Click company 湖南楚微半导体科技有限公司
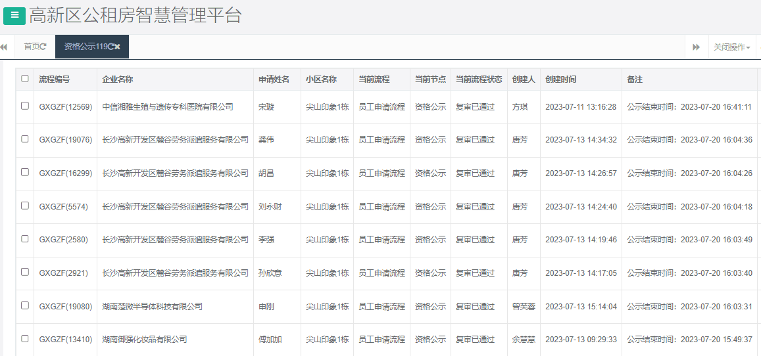This screenshot has width=761, height=356. (x=153, y=307)
